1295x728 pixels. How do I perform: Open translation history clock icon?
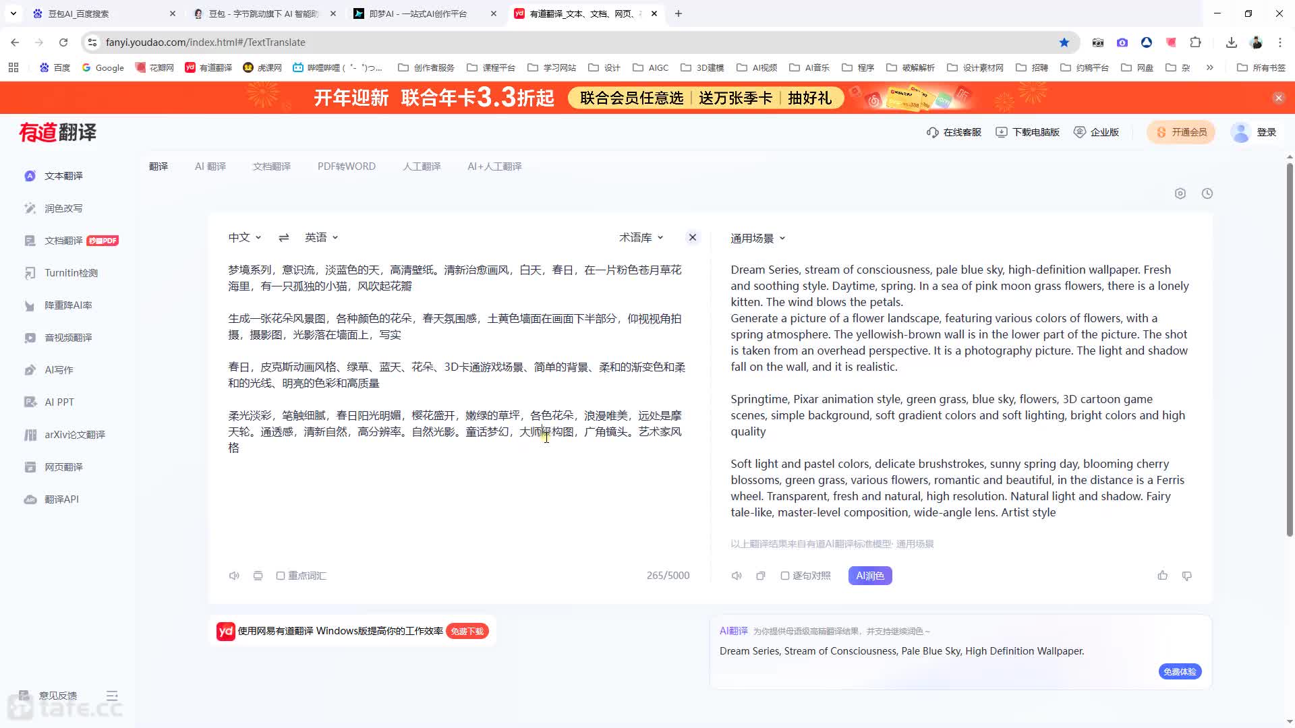pyautogui.click(x=1207, y=193)
